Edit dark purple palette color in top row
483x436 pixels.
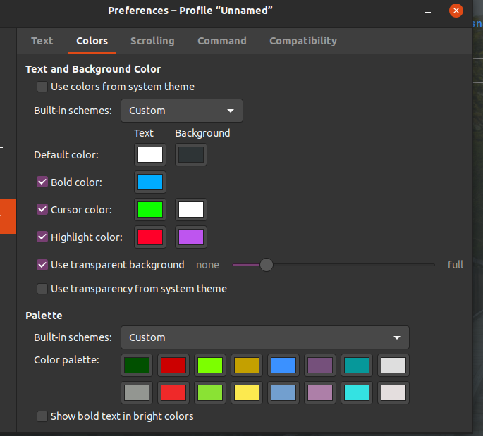(x=320, y=366)
